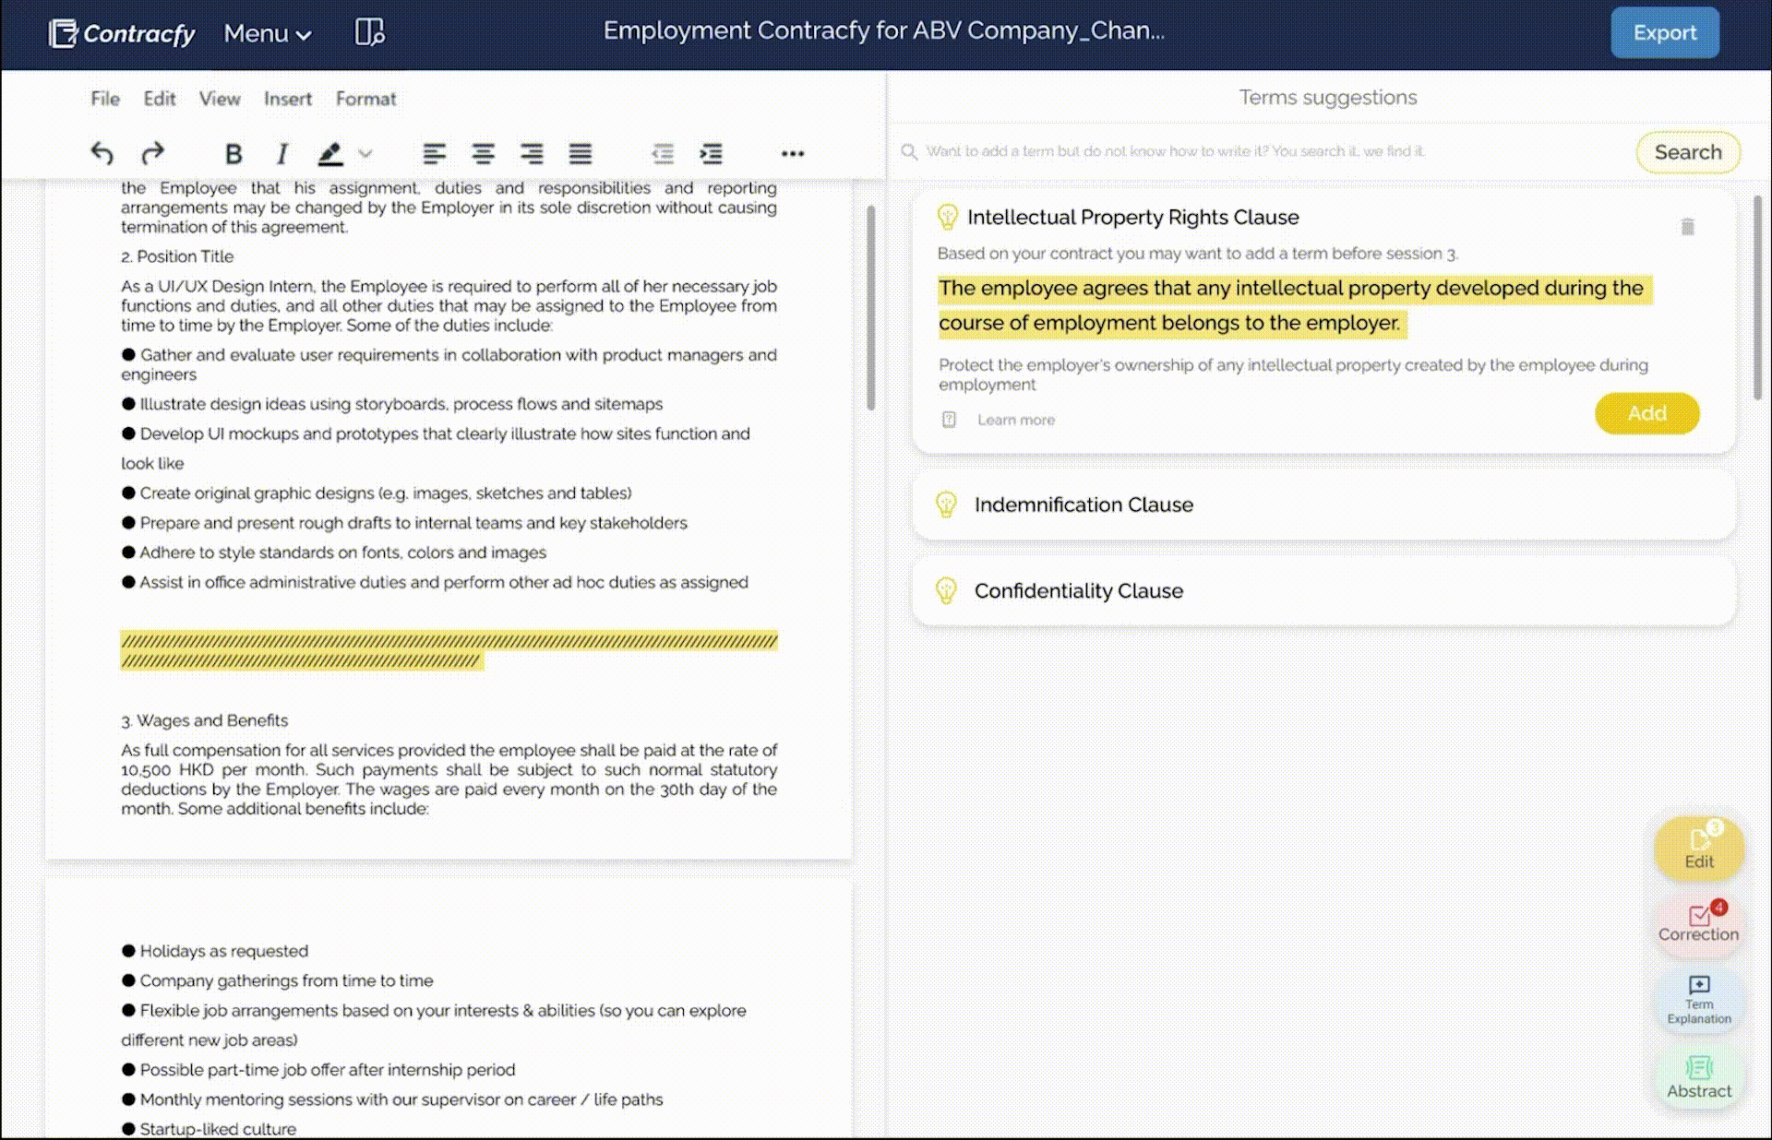Click the 'Terms suggestions' panel heading

tap(1327, 97)
